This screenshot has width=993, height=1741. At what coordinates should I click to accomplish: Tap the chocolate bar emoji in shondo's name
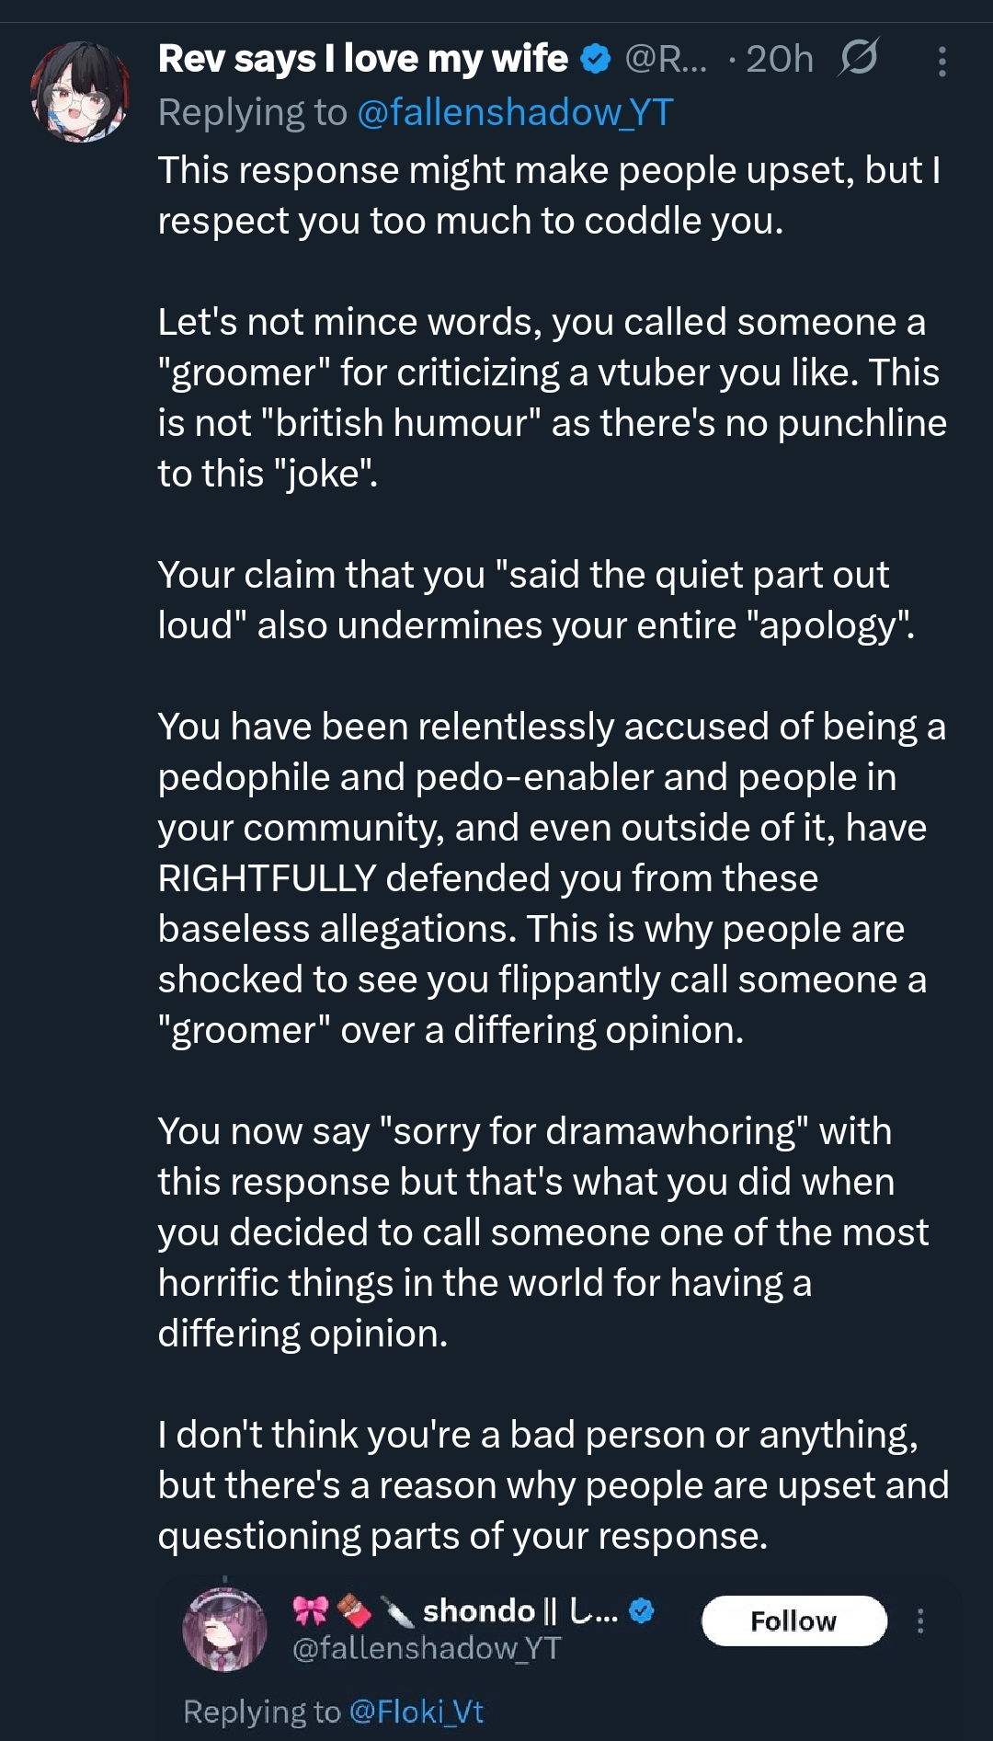(x=354, y=1610)
